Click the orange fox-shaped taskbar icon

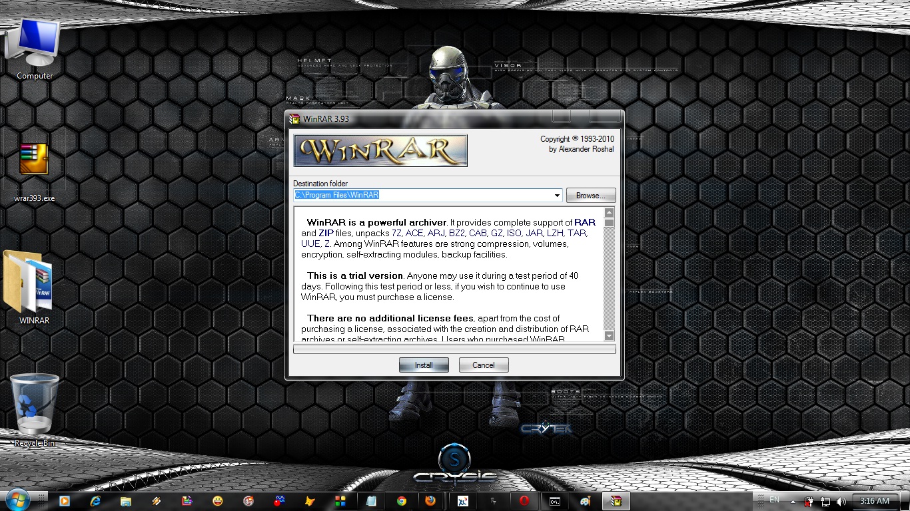click(x=310, y=501)
